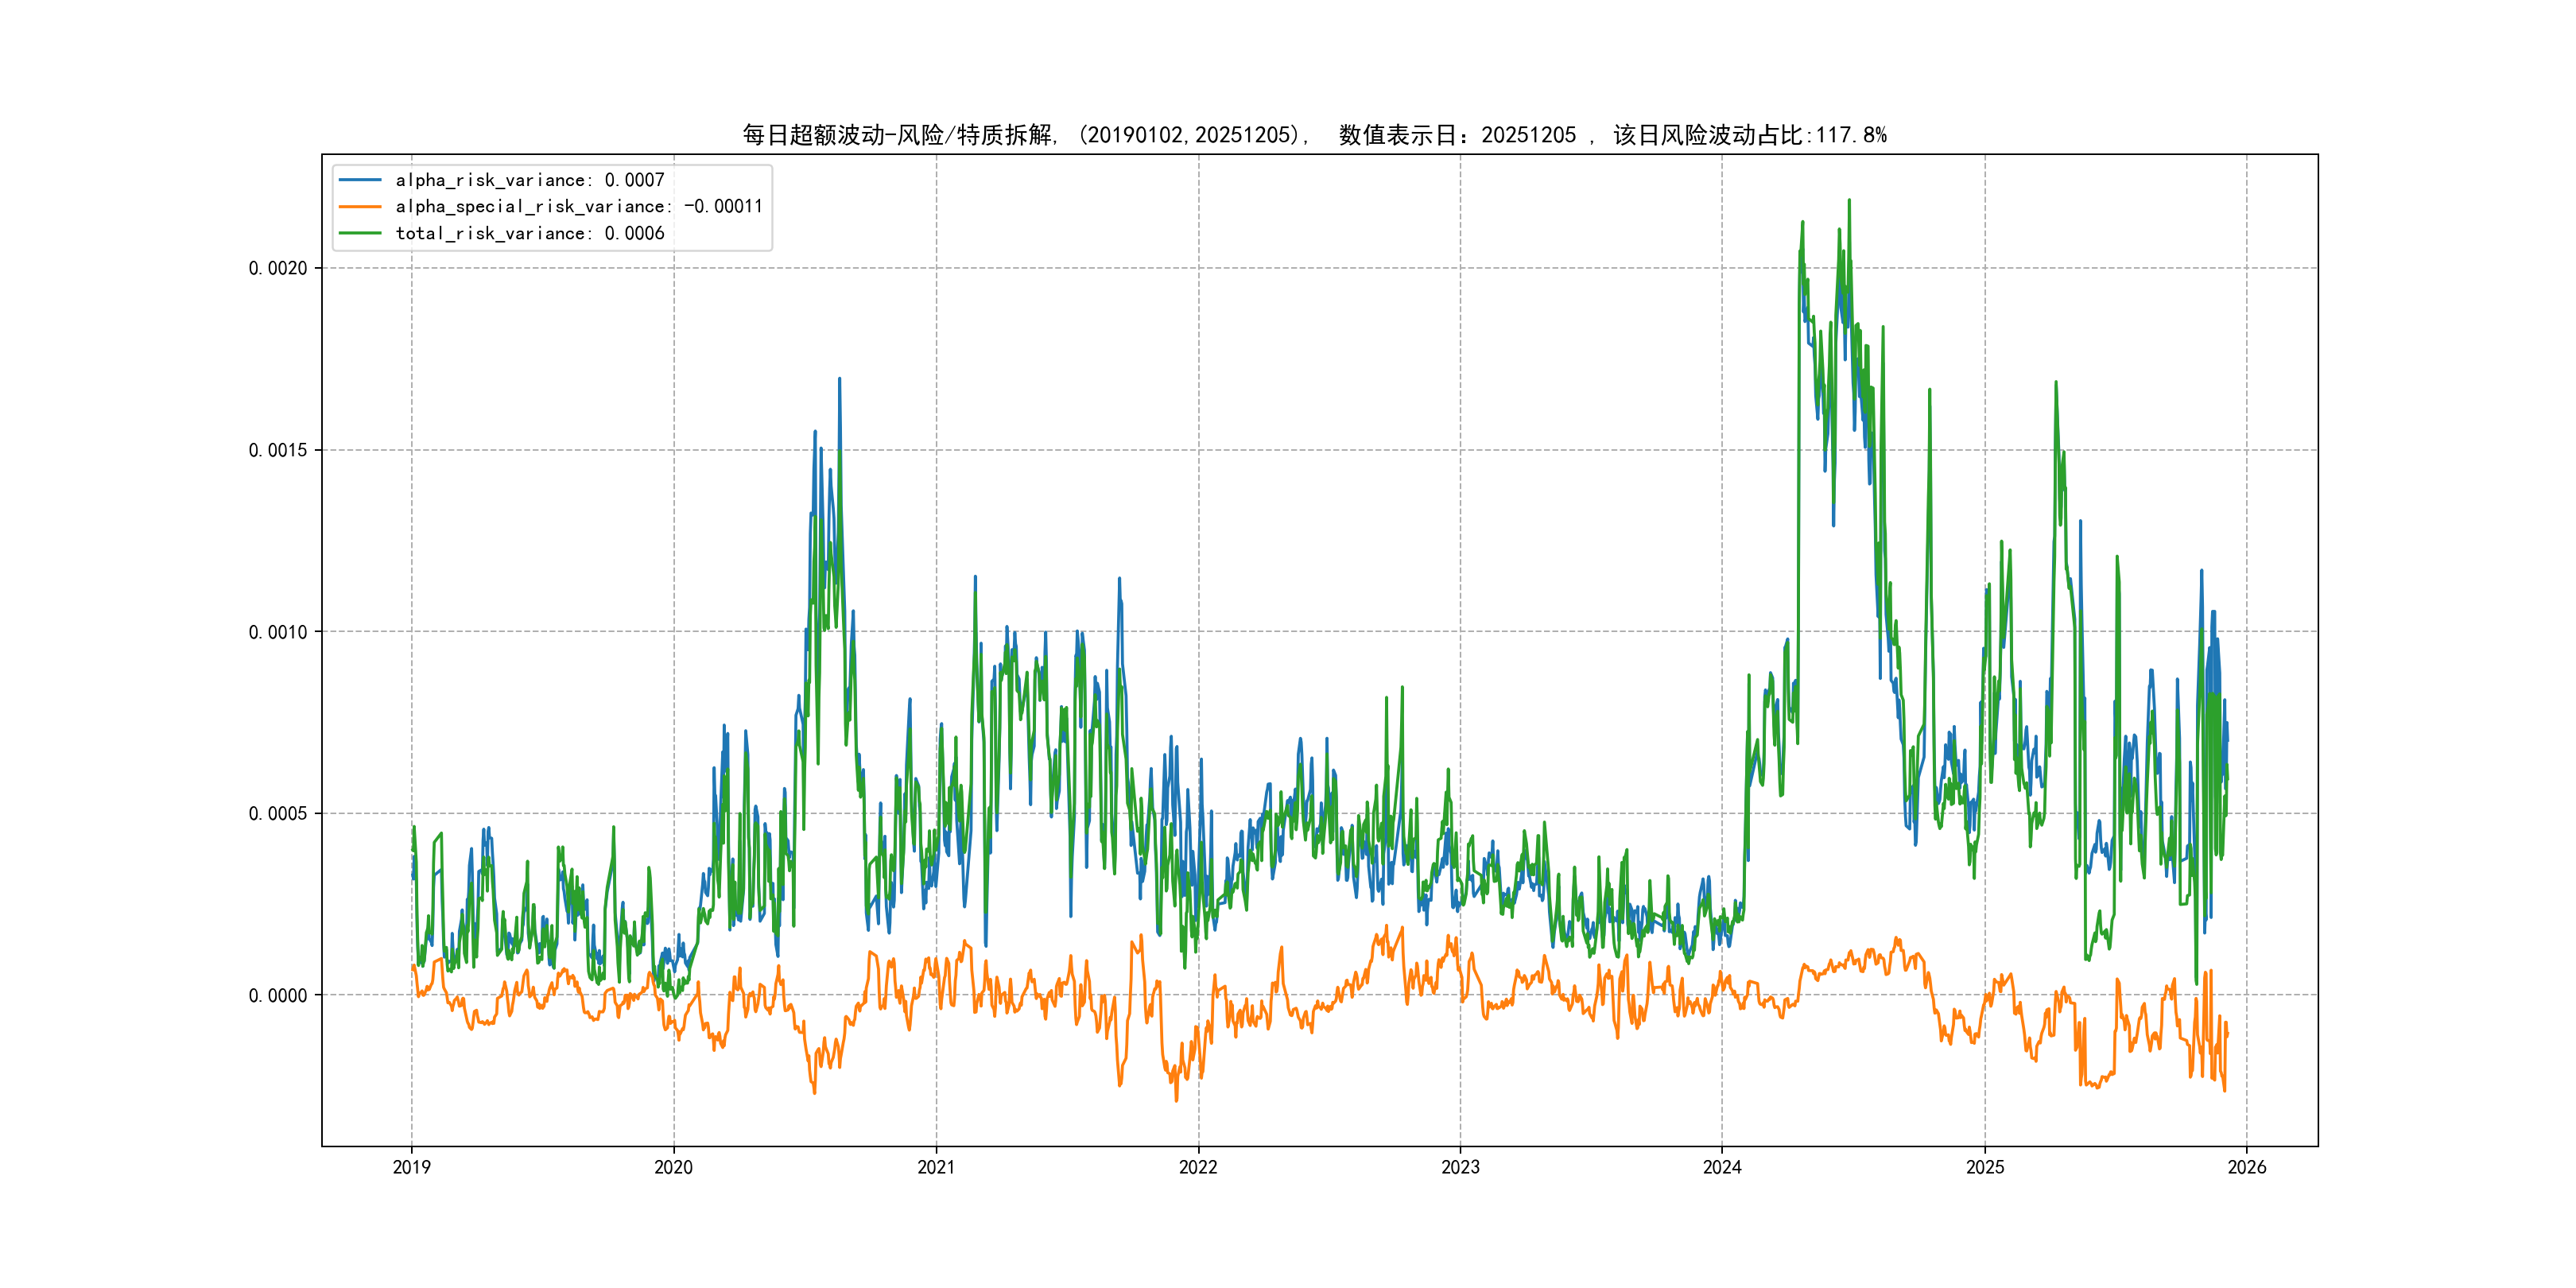The image size is (2576, 1288).
Task: Click the 0.0005 y-axis tick label
Action: (278, 813)
